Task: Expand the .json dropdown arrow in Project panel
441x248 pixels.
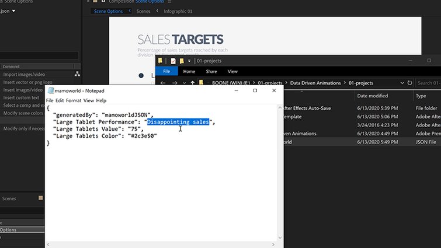Action: point(14,11)
